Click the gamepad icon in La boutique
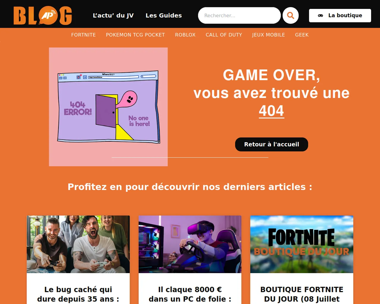This screenshot has height=304, width=380. (321, 15)
